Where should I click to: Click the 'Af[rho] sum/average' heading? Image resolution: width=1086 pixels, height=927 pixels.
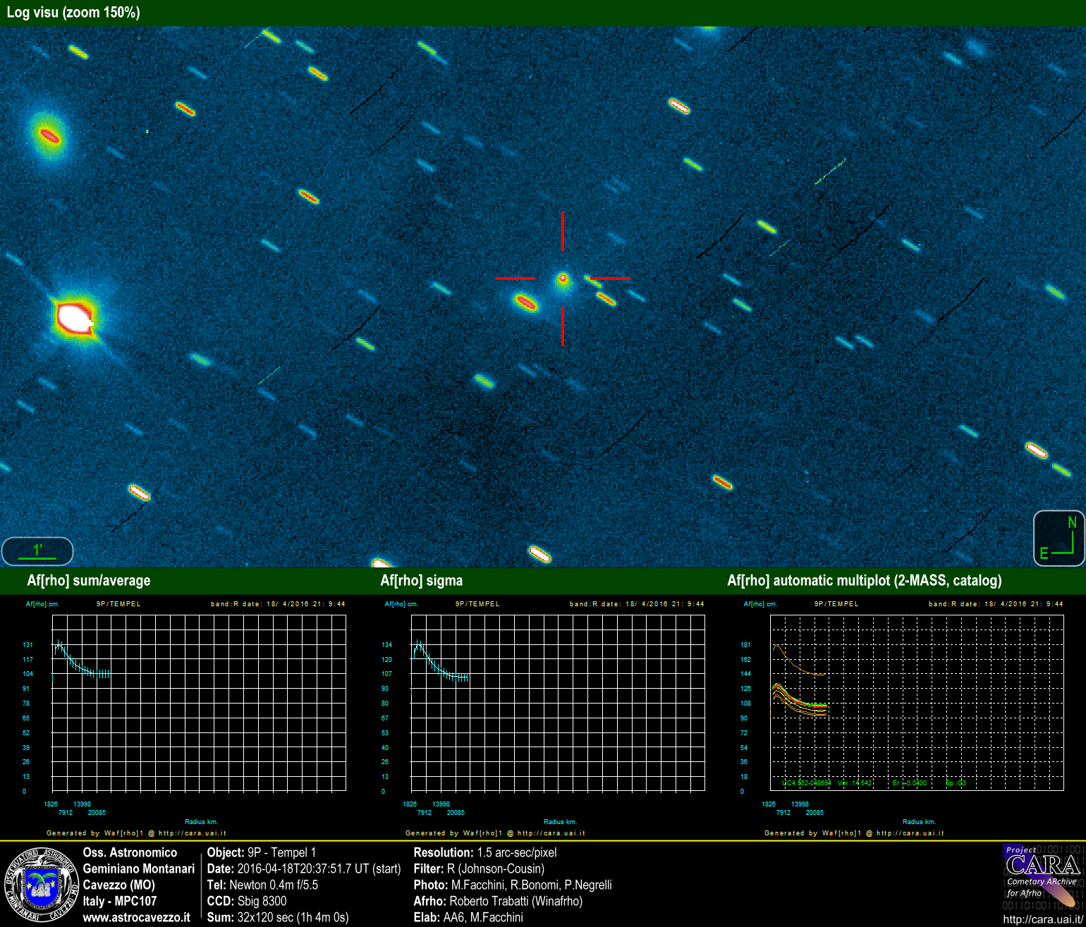(x=89, y=581)
